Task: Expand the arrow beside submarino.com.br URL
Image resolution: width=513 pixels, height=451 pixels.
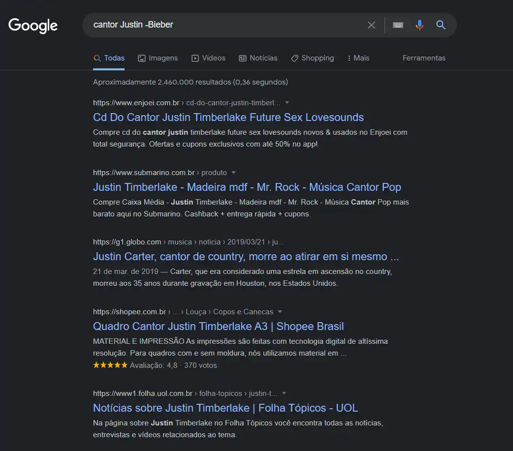Action: click(234, 173)
